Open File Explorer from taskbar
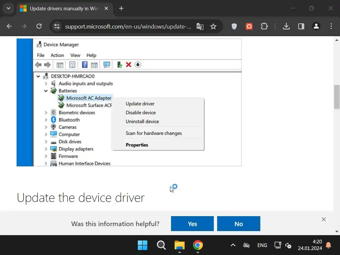The width and height of the screenshot is (340, 255). coord(180,245)
